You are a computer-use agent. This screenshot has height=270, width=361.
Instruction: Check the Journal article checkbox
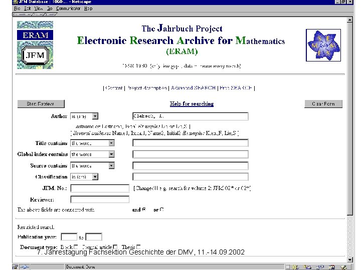(x=115, y=247)
